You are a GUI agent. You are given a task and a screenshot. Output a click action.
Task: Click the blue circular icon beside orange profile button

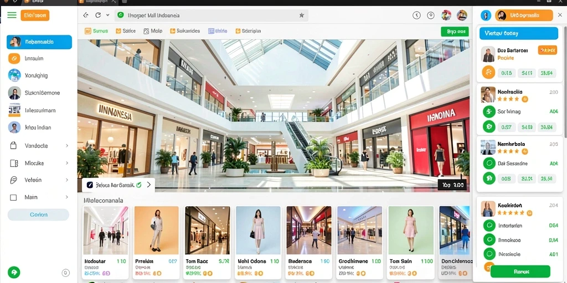tap(486, 15)
